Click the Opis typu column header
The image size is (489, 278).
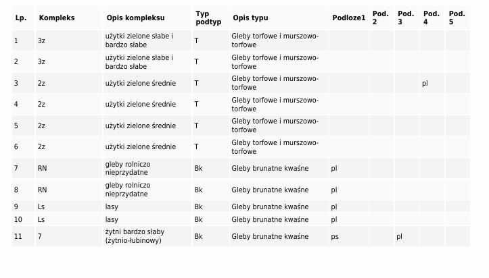point(255,18)
